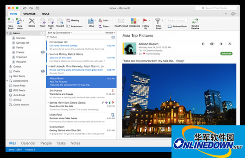Open the Address Book
Image resolution: width=245 pixels, height=158 pixels.
[177, 26]
